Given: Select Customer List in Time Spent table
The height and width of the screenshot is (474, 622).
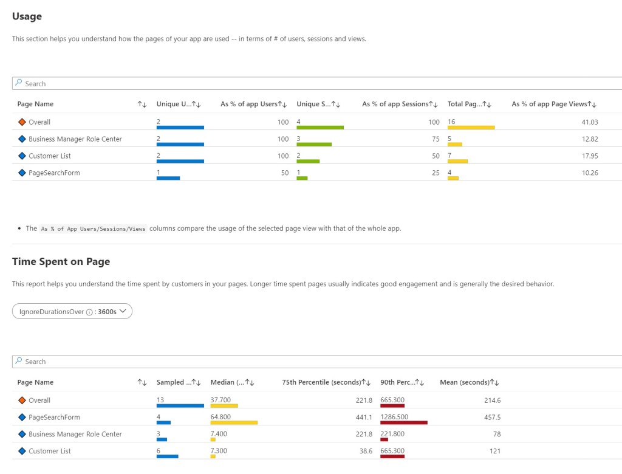Looking at the screenshot, I should tap(50, 451).
